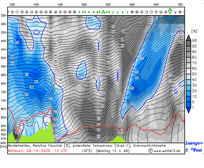Pick legend swatch between 20 and 10
The height and width of the screenshot is (168, 204).
[189, 94]
